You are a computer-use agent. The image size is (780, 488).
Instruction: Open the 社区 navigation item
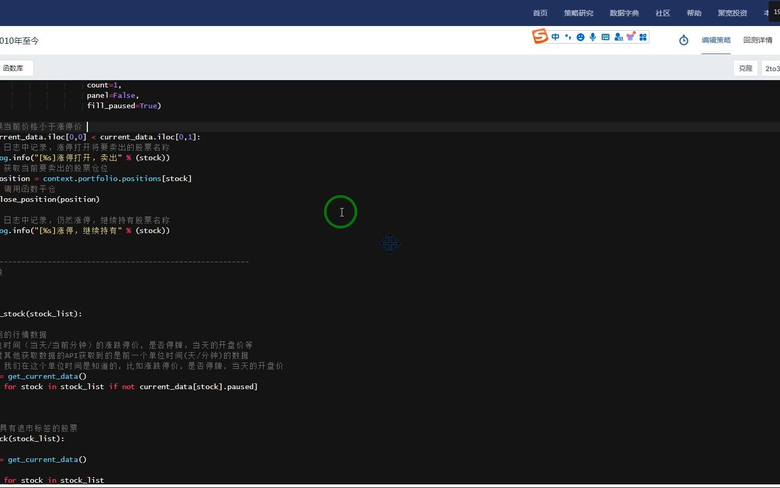[x=663, y=13]
